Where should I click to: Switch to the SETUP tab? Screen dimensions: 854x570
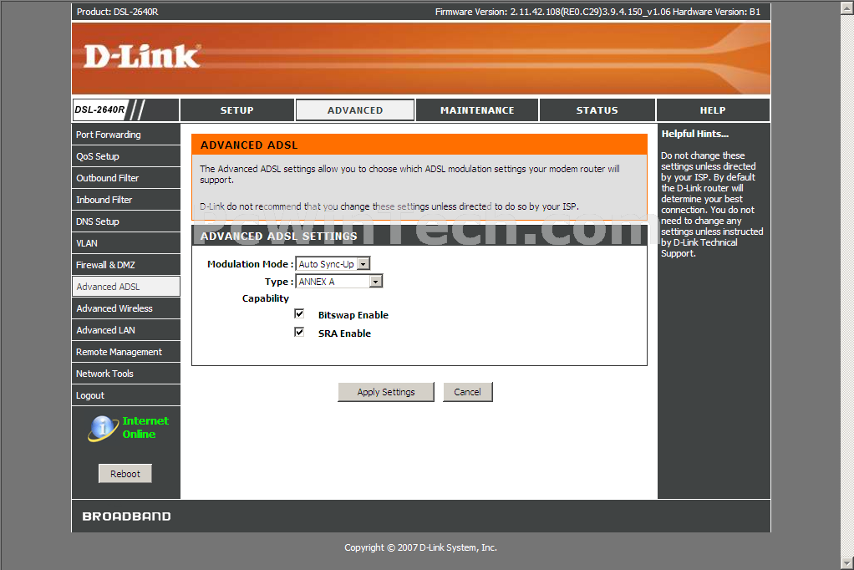pos(237,110)
